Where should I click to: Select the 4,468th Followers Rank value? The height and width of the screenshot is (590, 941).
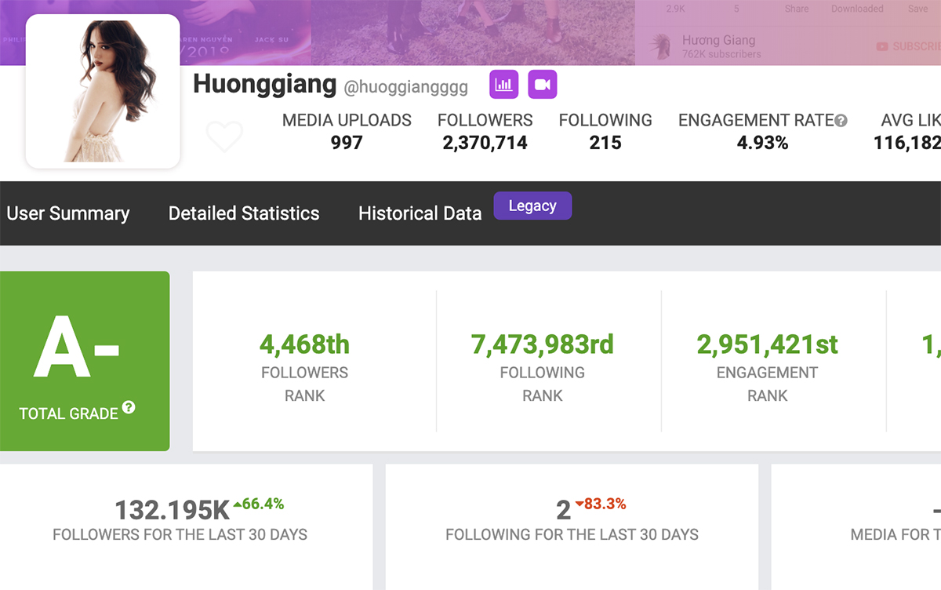[304, 344]
